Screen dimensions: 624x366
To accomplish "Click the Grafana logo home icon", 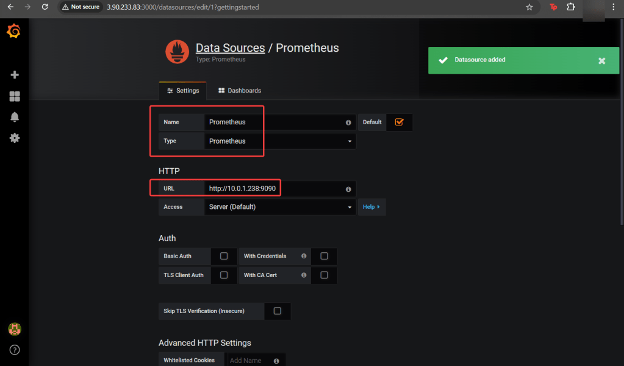I will (x=14, y=32).
